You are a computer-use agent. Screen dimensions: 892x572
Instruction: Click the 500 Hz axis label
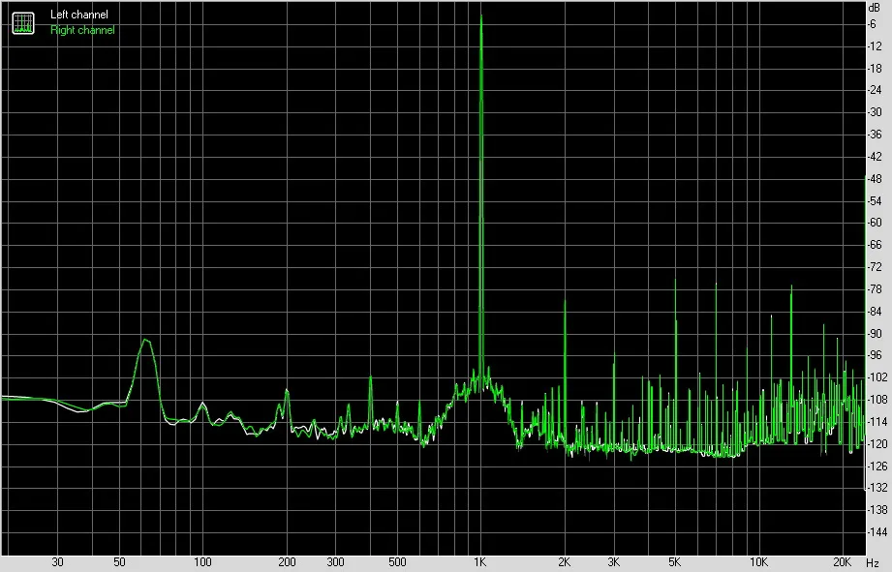[x=397, y=562]
